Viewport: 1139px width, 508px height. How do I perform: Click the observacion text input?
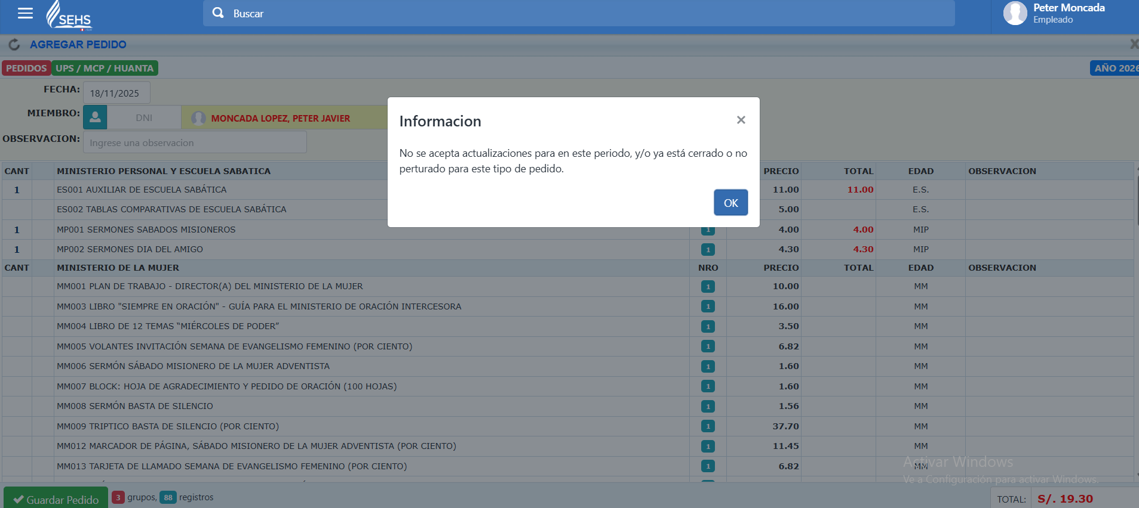pos(195,143)
